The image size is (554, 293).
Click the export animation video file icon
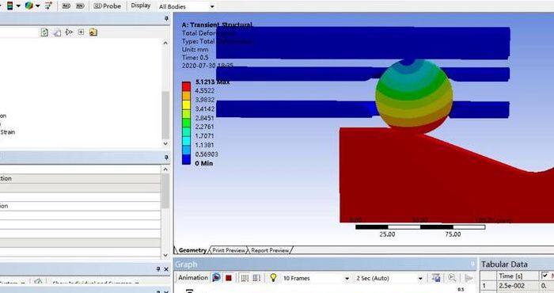pos(436,278)
